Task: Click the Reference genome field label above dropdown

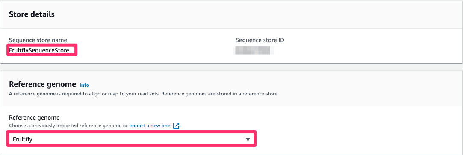Action: [x=34, y=118]
